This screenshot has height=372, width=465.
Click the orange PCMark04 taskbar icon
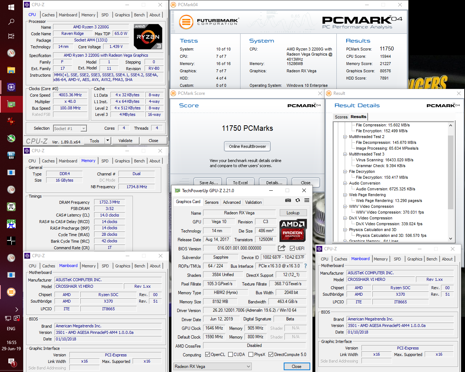point(11,292)
